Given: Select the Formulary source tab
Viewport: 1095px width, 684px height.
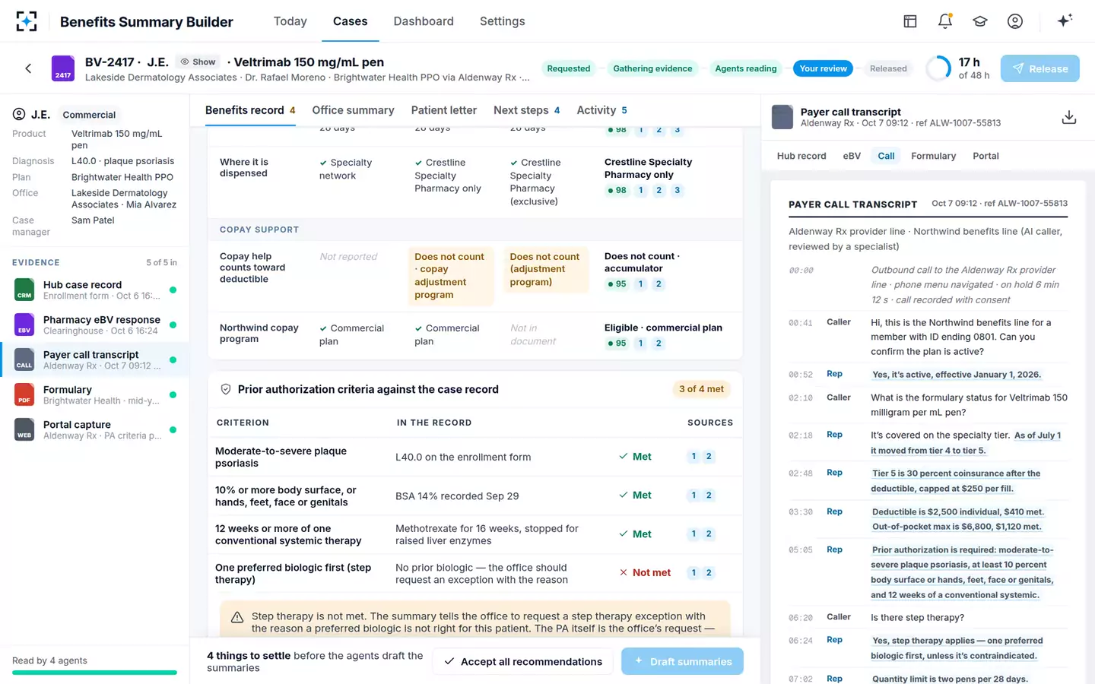Looking at the screenshot, I should (x=933, y=156).
